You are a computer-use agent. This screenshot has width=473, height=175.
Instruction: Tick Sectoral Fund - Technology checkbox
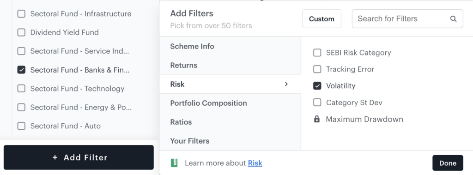coord(21,89)
